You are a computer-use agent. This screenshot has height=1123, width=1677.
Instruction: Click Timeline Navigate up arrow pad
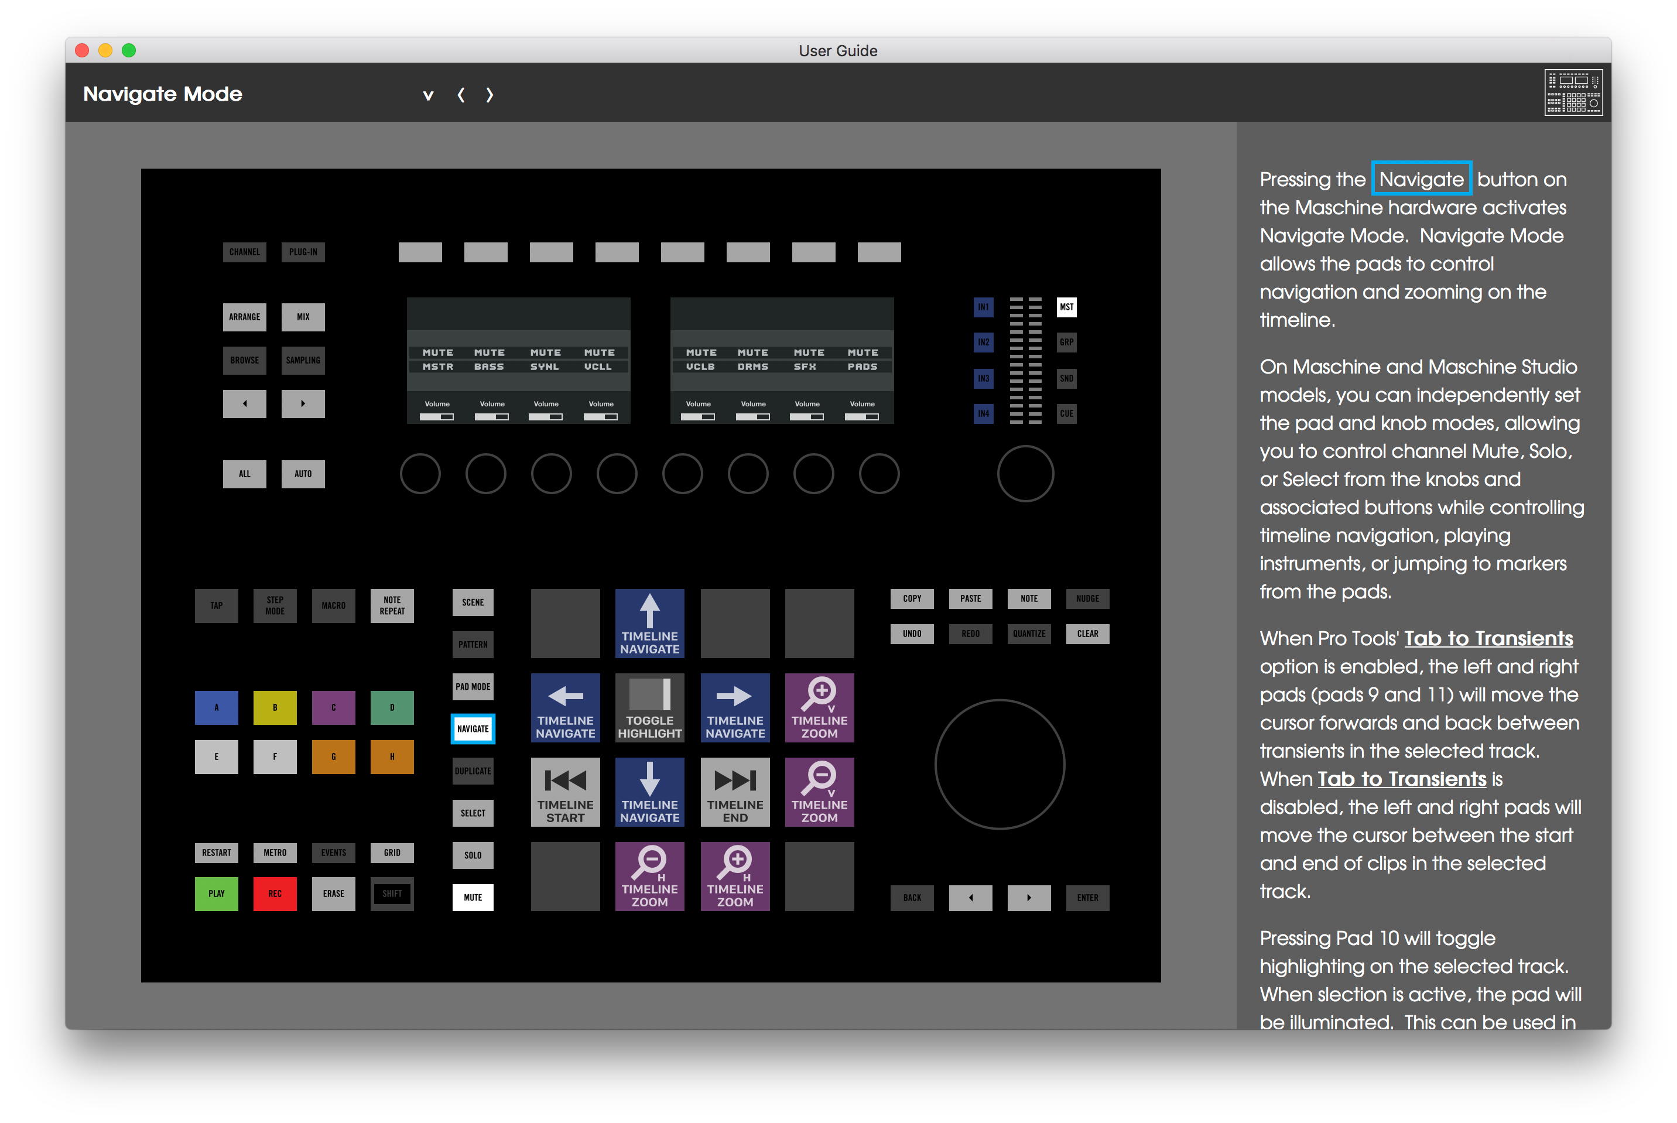[649, 623]
